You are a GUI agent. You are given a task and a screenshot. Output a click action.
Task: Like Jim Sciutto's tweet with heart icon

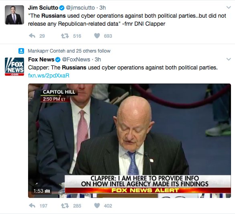[x=97, y=36]
